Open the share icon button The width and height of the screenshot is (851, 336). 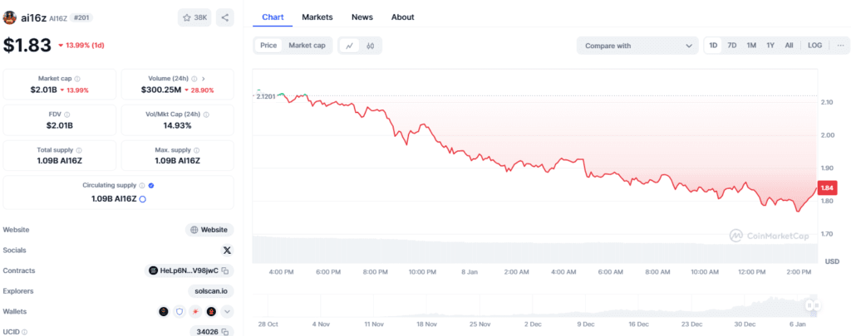224,17
